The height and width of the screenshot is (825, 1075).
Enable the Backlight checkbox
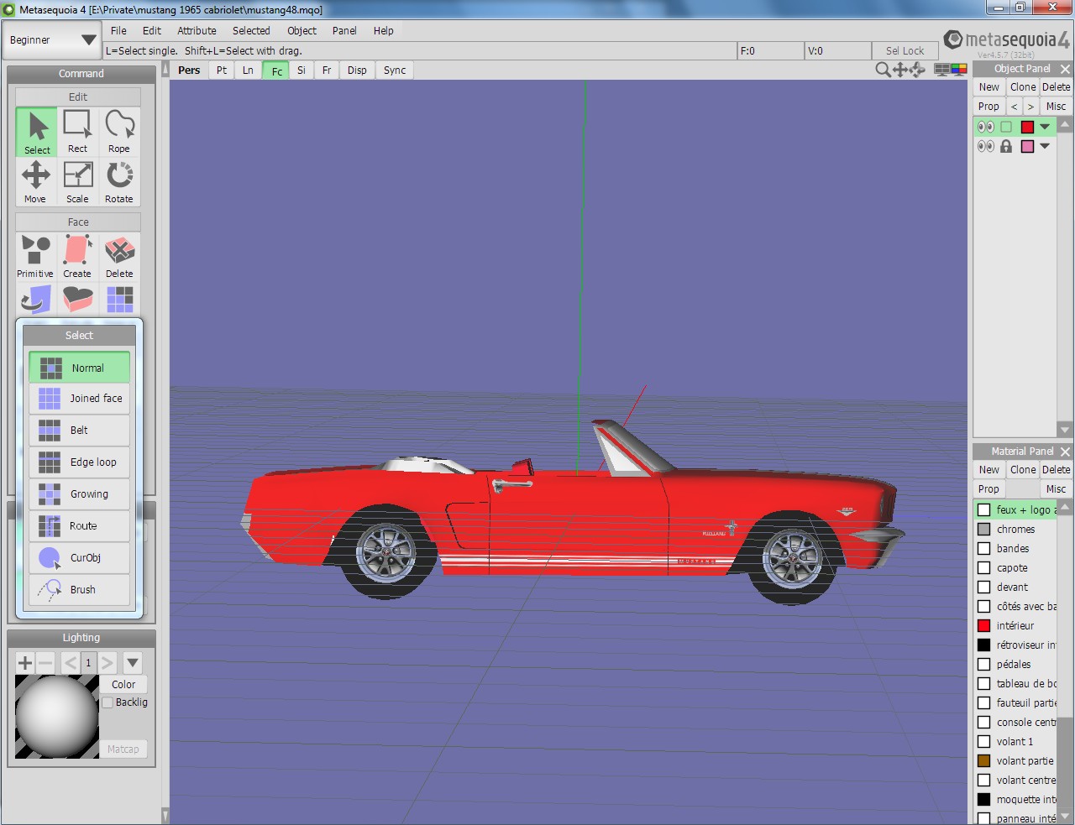107,702
